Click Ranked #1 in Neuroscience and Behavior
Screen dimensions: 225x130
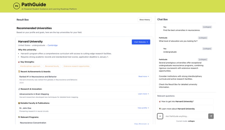tap(38, 77)
